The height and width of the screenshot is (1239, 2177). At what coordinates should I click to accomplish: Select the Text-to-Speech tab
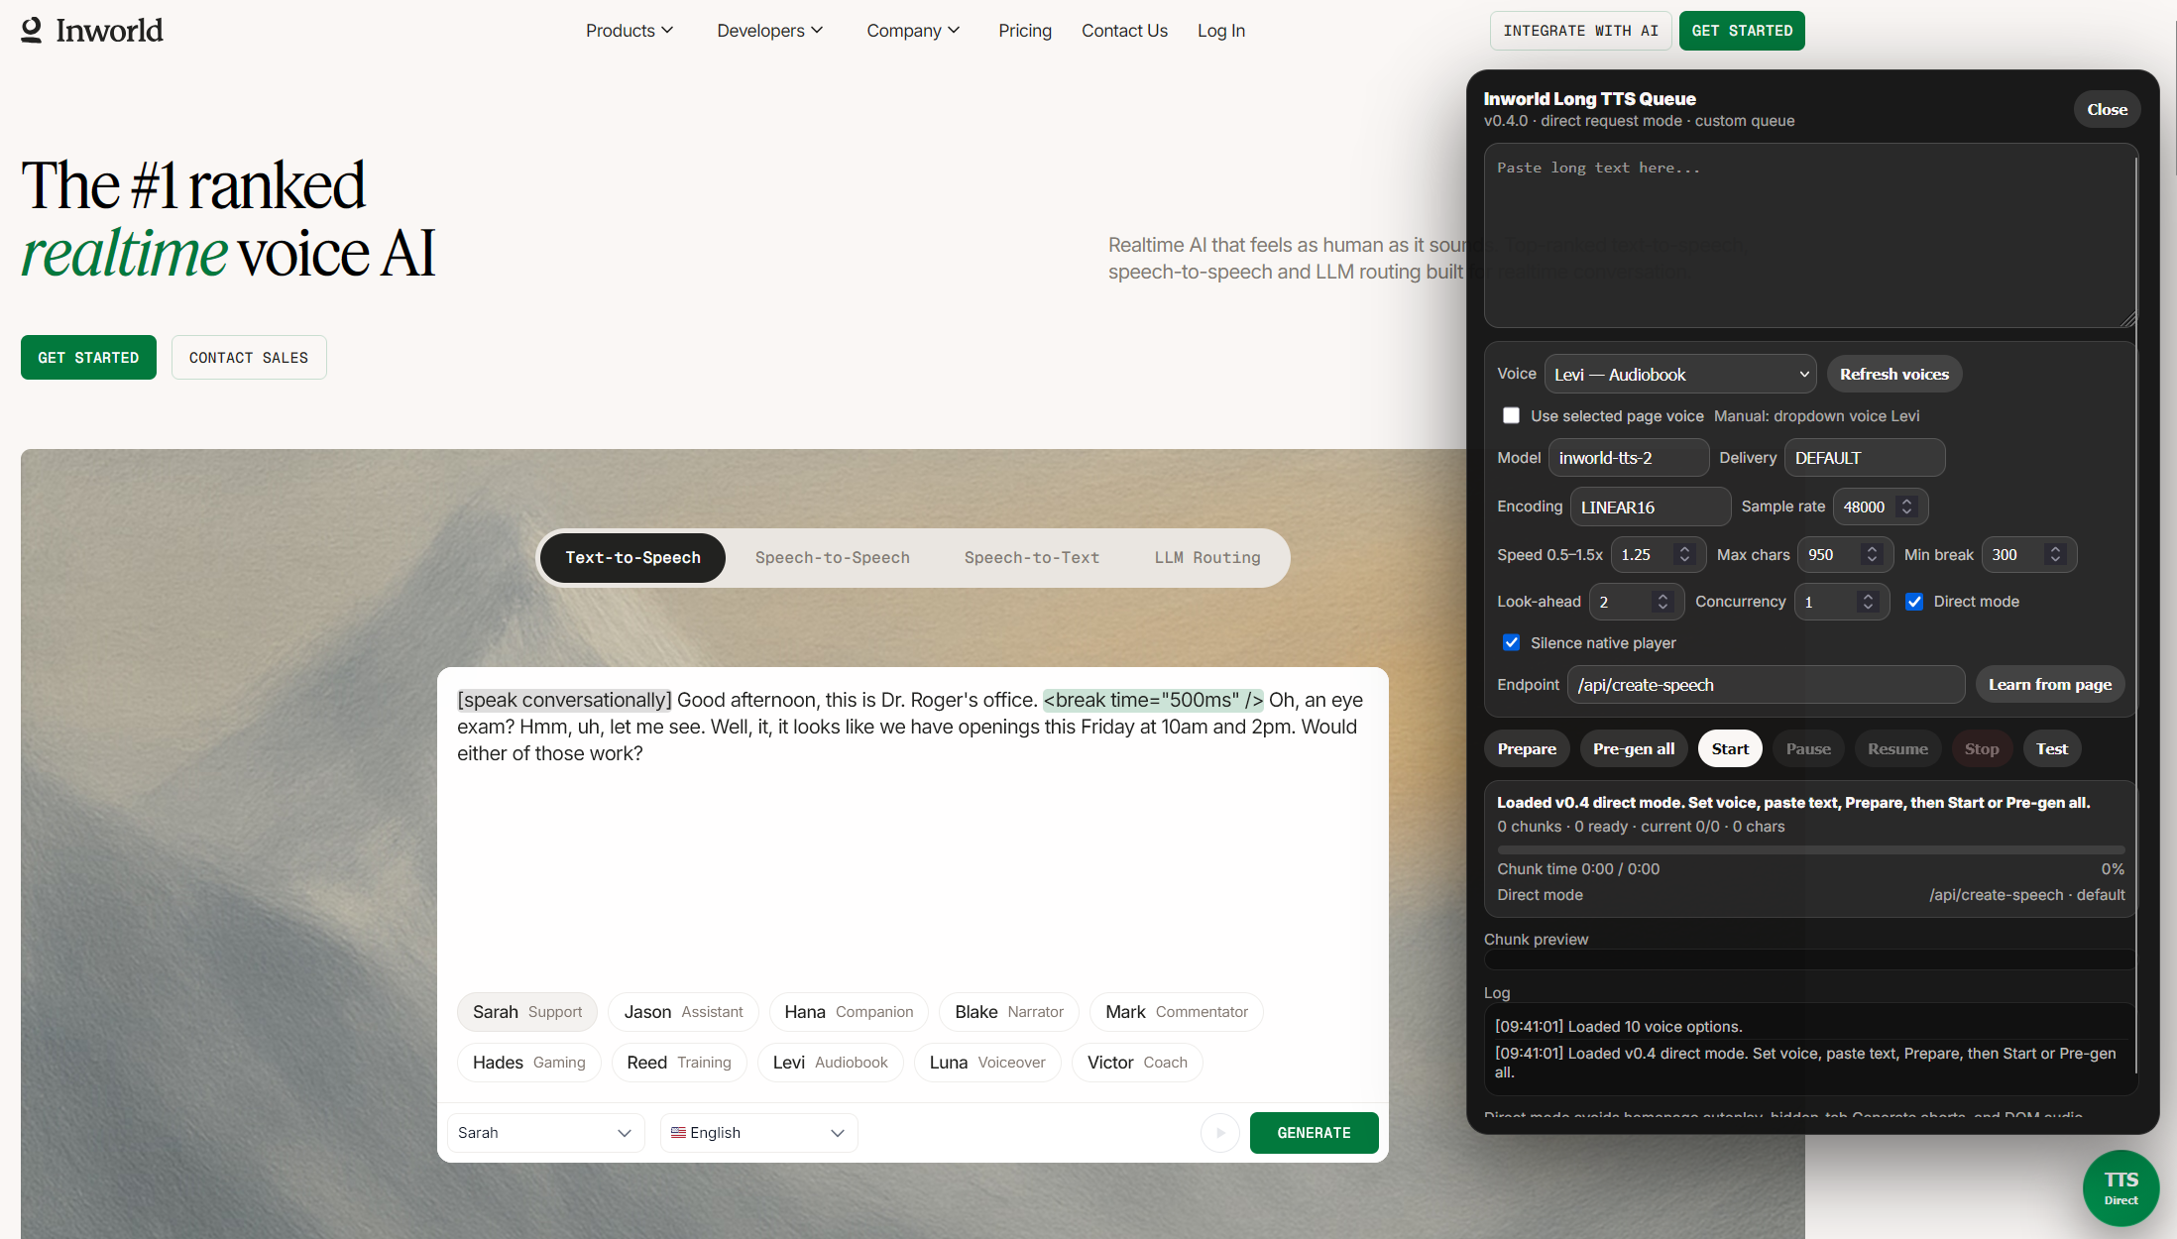(632, 558)
